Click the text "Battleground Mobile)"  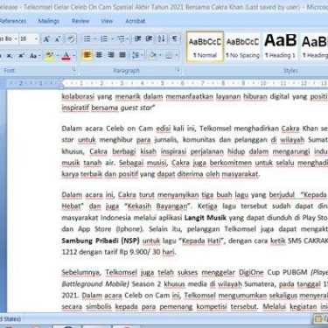[95, 284]
